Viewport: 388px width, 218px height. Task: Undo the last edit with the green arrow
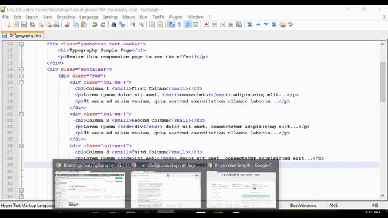pyautogui.click(x=95, y=25)
